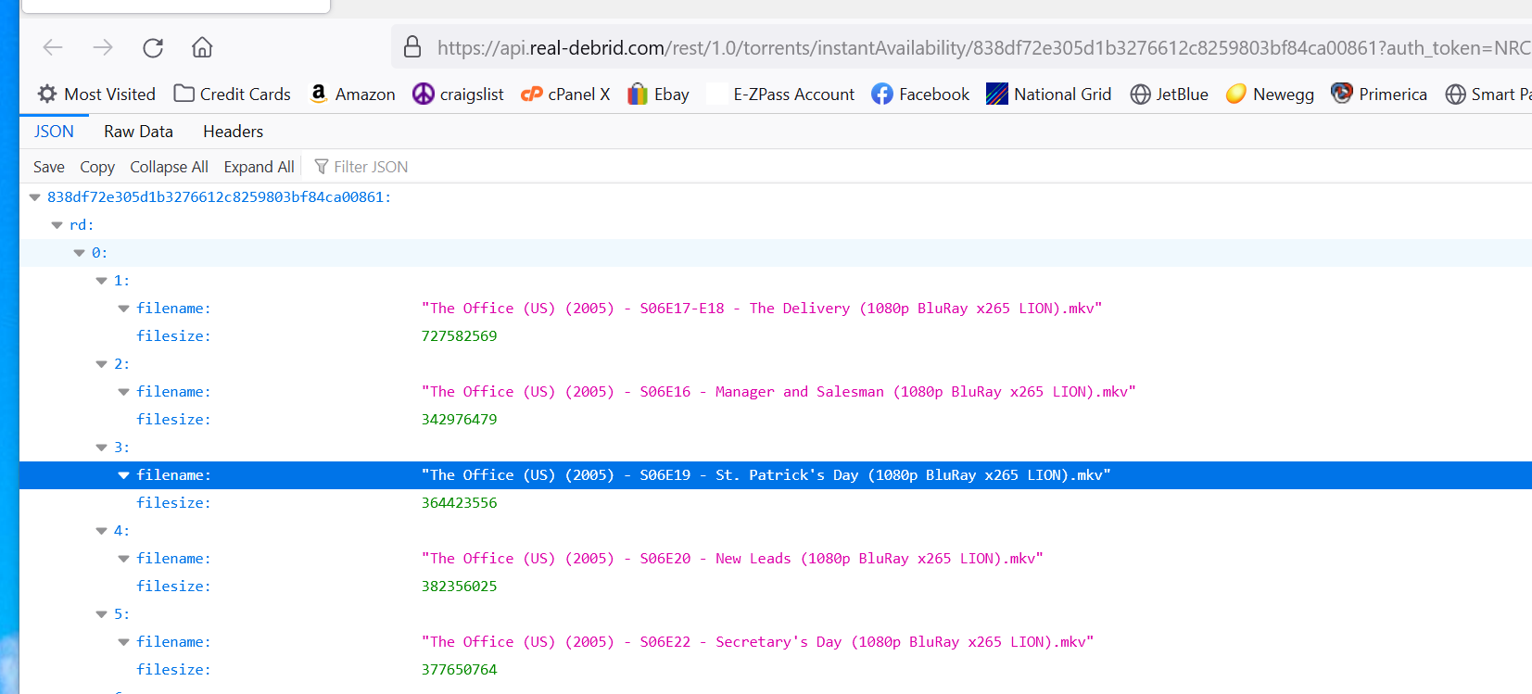Open the Ebay bookmark
This screenshot has width=1532, height=694.
[x=658, y=94]
